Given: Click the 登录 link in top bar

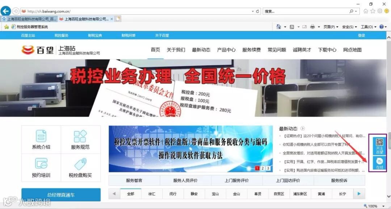Looking at the screenshot, I should [361, 36].
